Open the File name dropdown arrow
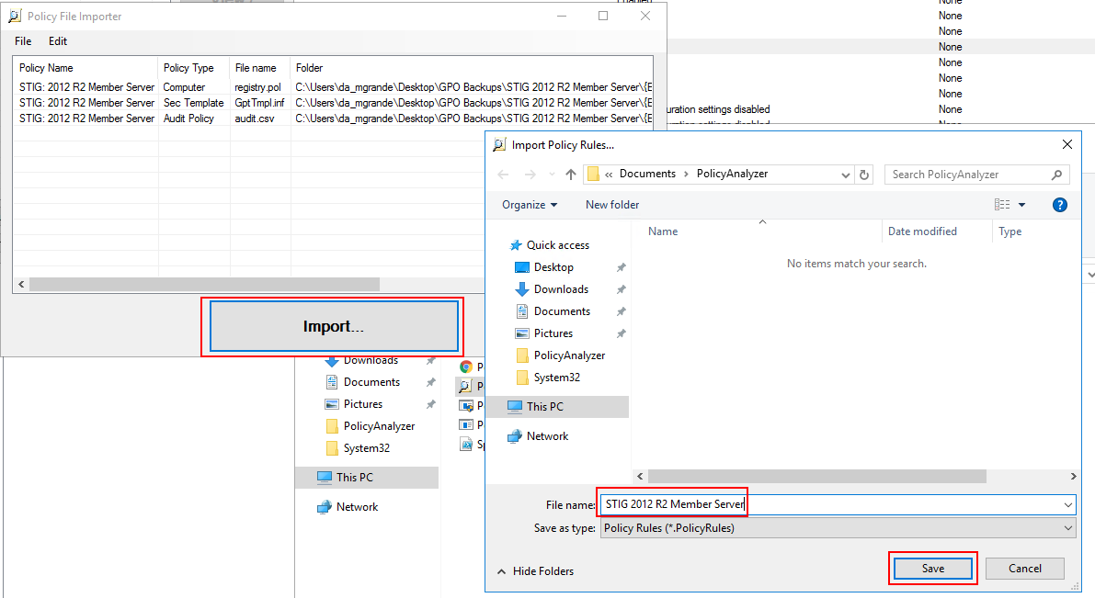The height and width of the screenshot is (598, 1095). tap(1066, 504)
